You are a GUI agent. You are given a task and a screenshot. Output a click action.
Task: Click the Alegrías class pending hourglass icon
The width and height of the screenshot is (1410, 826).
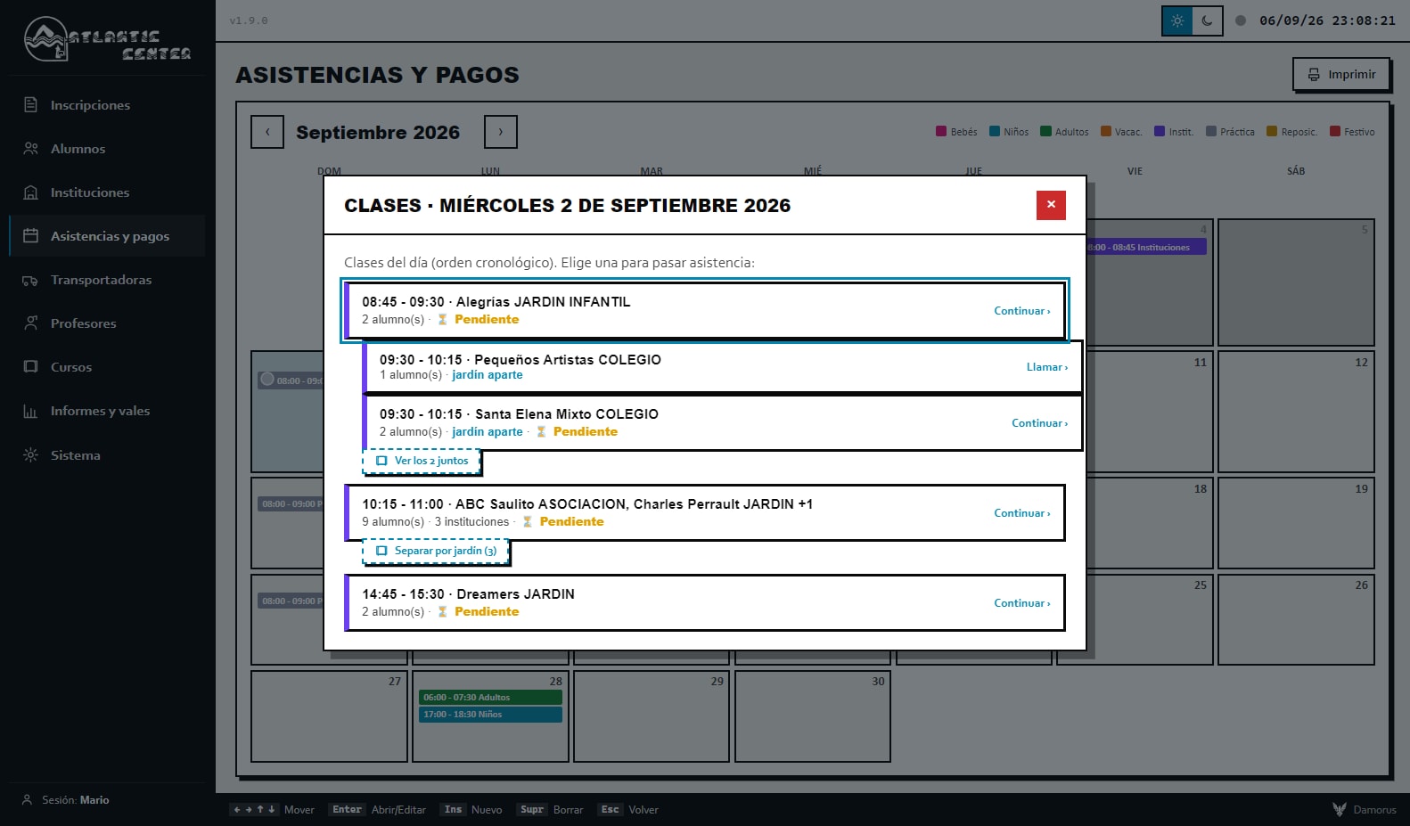[442, 319]
